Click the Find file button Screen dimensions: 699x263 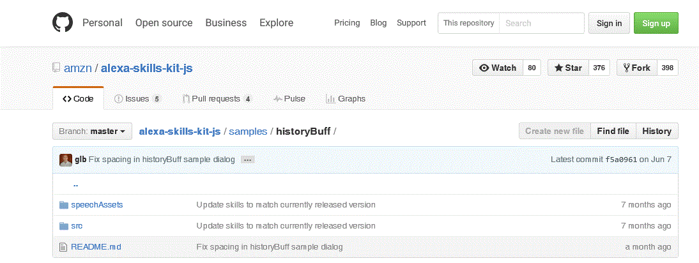click(x=613, y=131)
